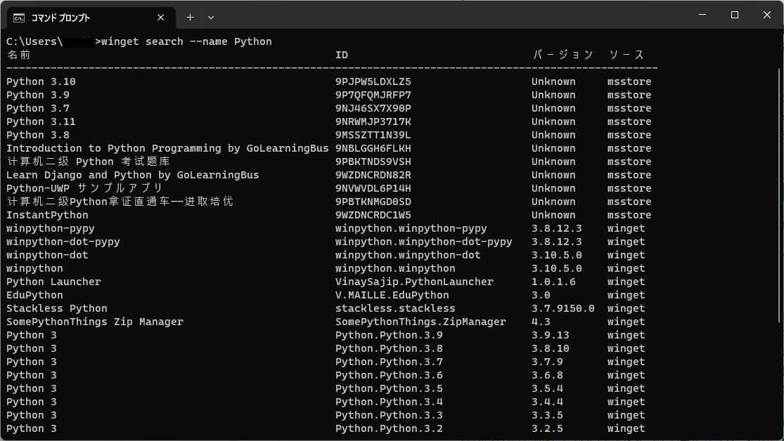Click Python-UWP サンプルアプリ entry

[85, 188]
